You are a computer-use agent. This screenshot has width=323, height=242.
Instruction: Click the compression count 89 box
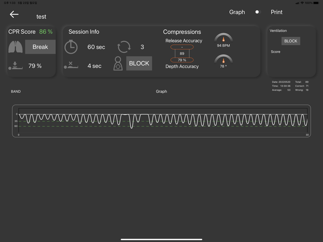click(x=182, y=54)
